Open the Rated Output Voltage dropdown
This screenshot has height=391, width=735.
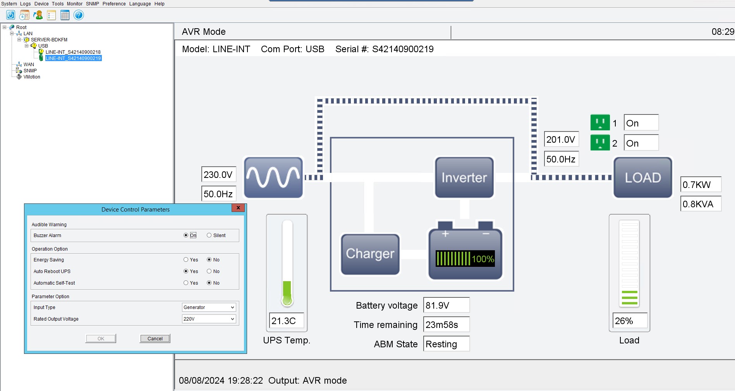pos(209,319)
